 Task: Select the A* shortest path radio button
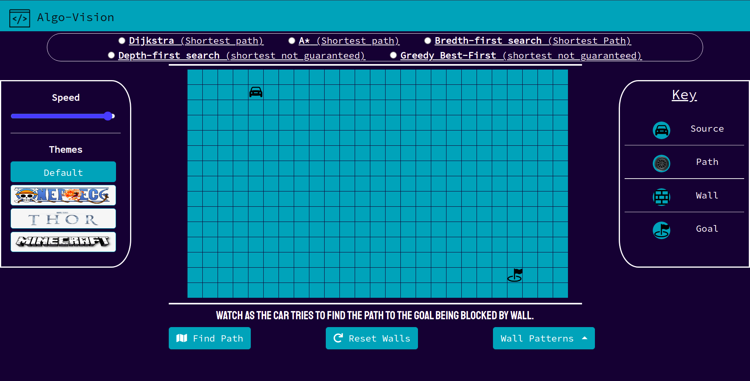tap(291, 41)
